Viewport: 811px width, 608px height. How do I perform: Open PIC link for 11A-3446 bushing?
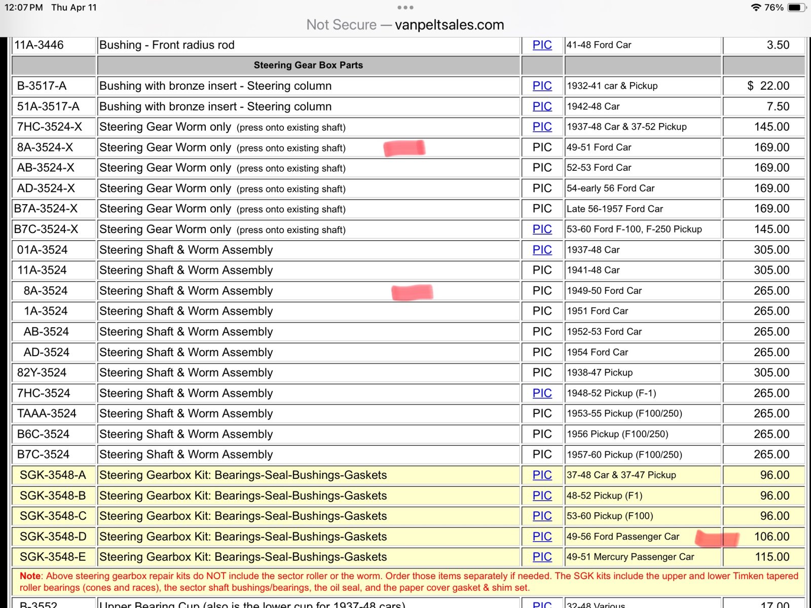(542, 45)
